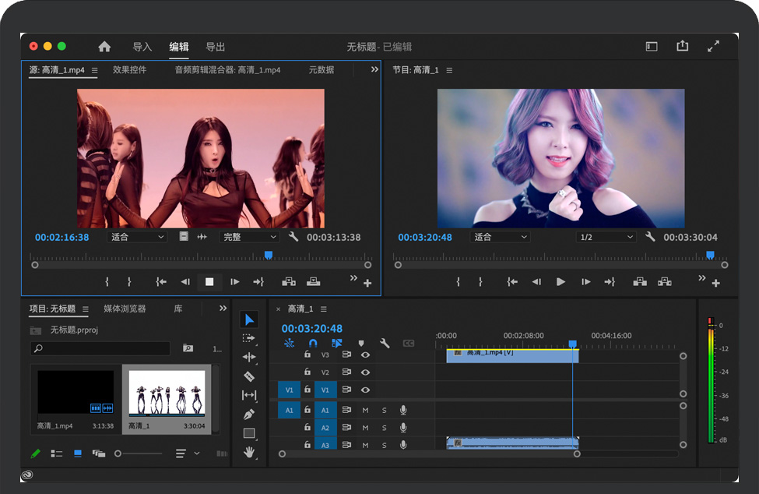Click the Home icon in top bar
Viewport: 759px width, 494px height.
point(104,47)
